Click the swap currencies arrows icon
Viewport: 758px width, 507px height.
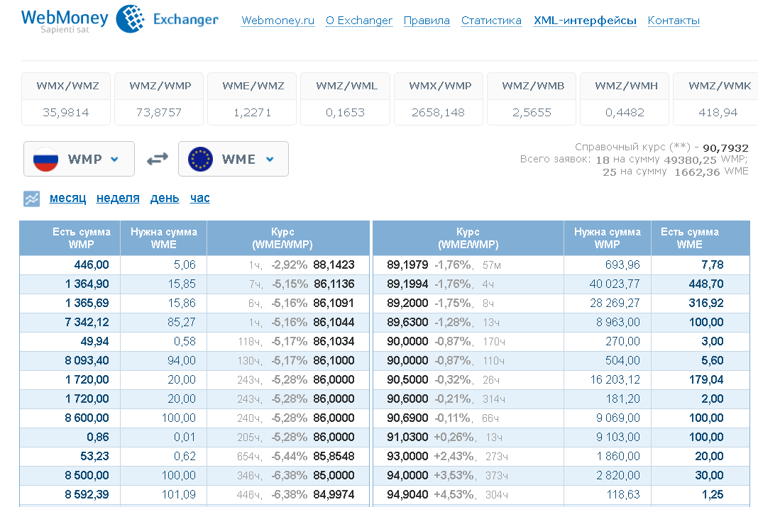pyautogui.click(x=157, y=159)
